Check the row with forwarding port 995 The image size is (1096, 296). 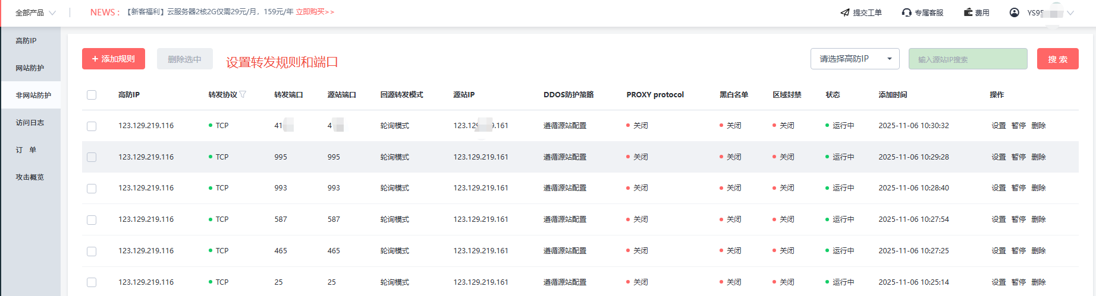click(92, 157)
